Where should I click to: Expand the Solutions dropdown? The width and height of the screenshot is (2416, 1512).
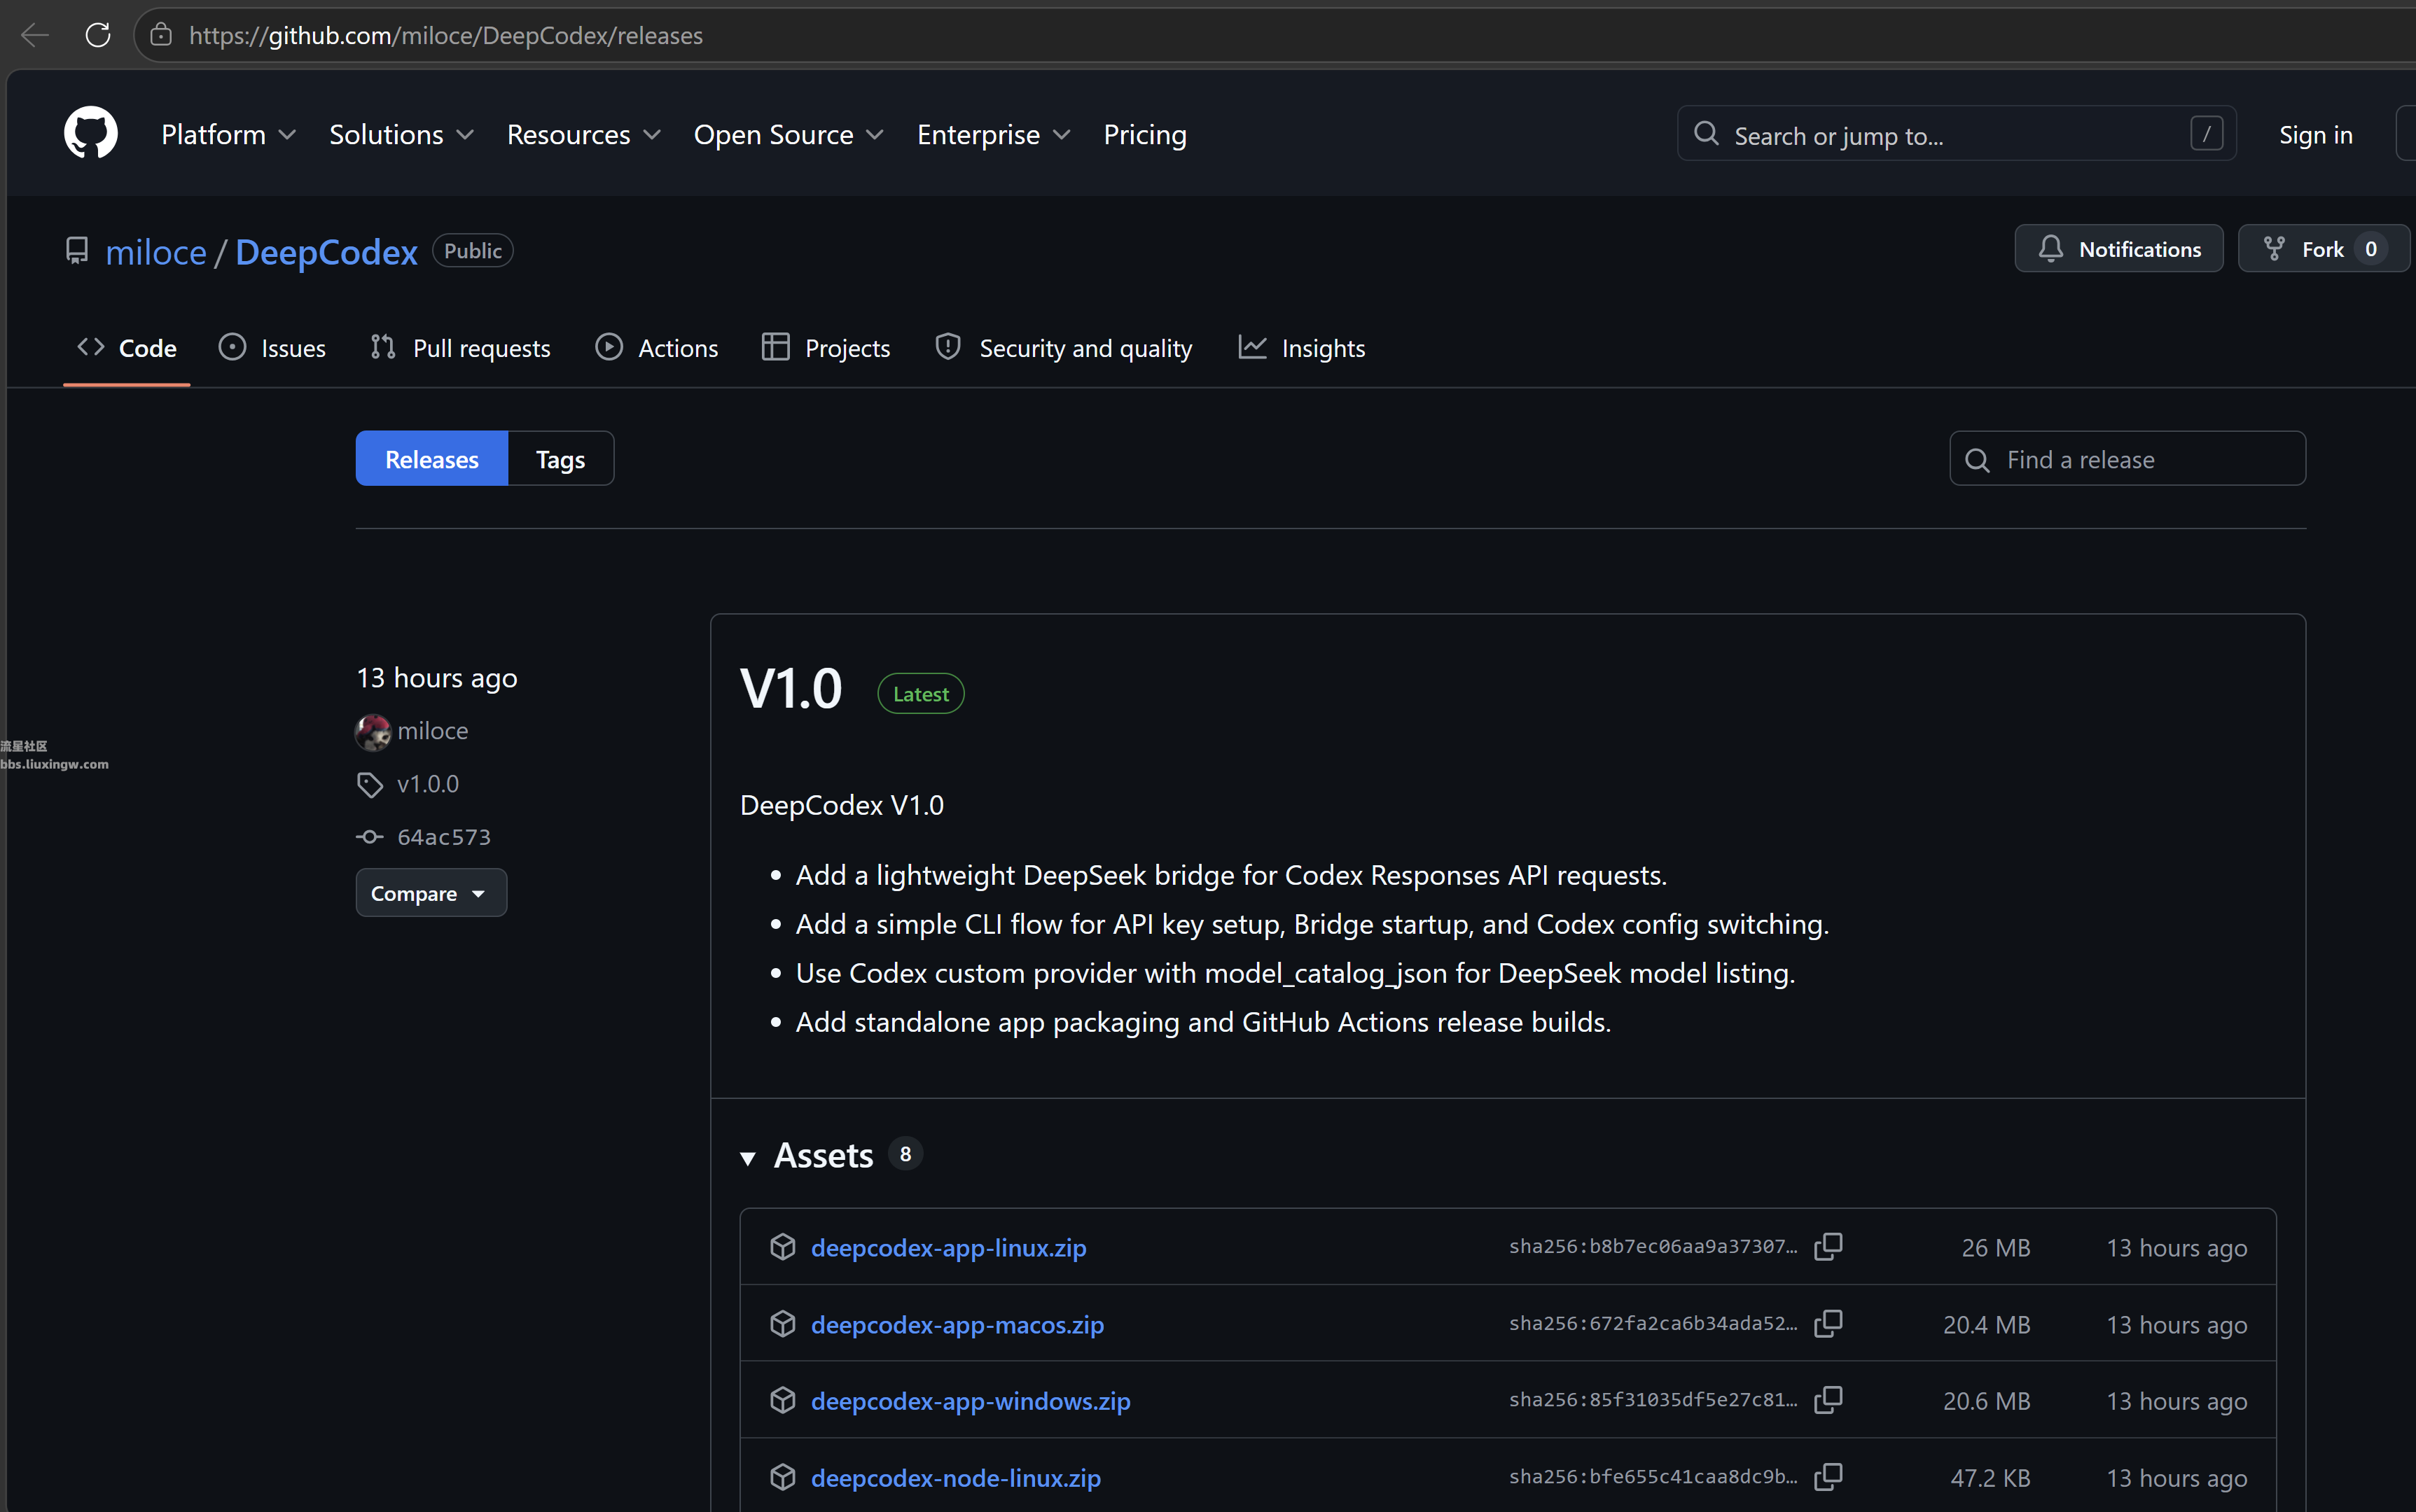pos(401,134)
